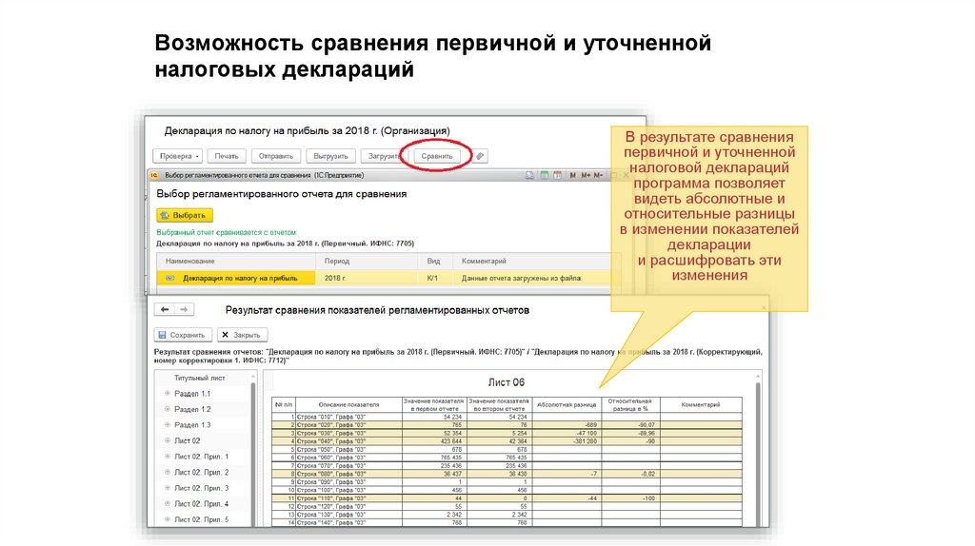
Task: Expand the Раздел 1.1 tree node
Action: 168,393
